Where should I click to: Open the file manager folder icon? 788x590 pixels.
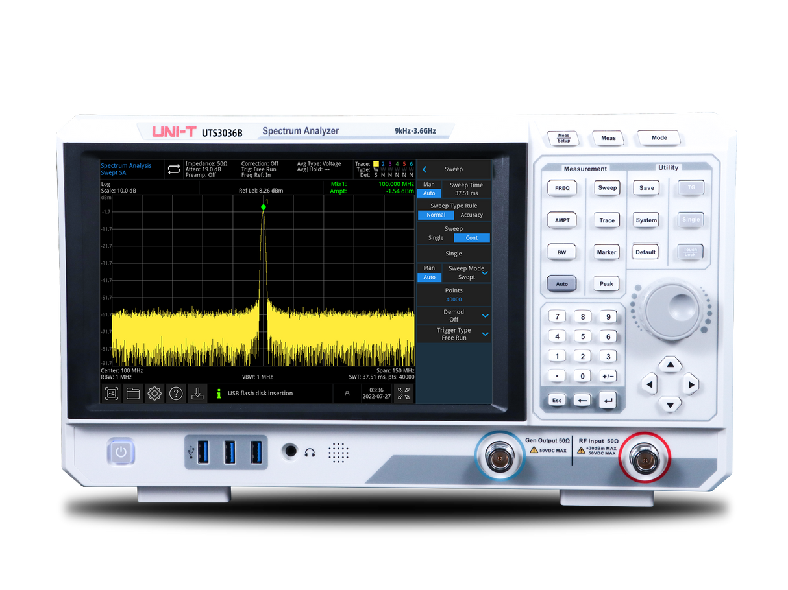[132, 394]
